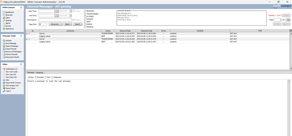292x136 pixels.
Task: Click the message table vertical scrollbar
Action: 291,51
